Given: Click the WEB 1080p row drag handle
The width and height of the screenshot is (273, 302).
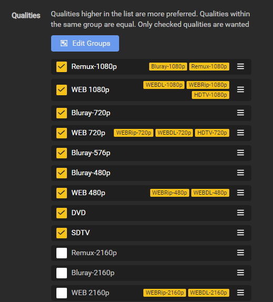Looking at the screenshot, I should [x=240, y=89].
